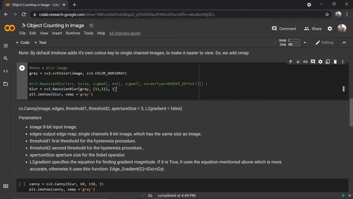The image size is (353, 199).
Task: Run the Gaussian blur code cell
Action: click(x=22, y=68)
